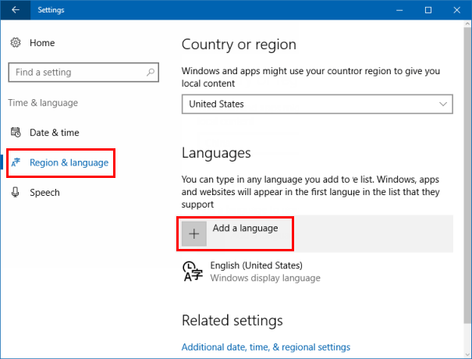Switch to the Speech settings page

tap(44, 193)
